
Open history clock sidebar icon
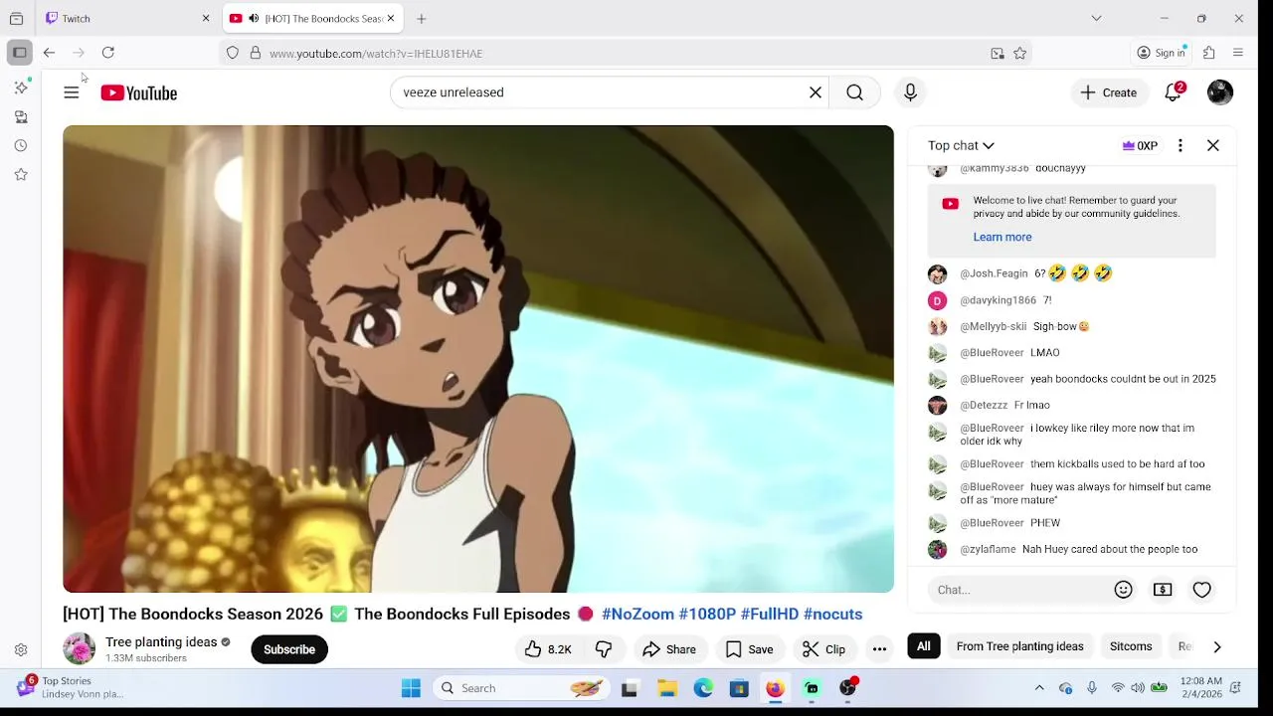tap(21, 145)
